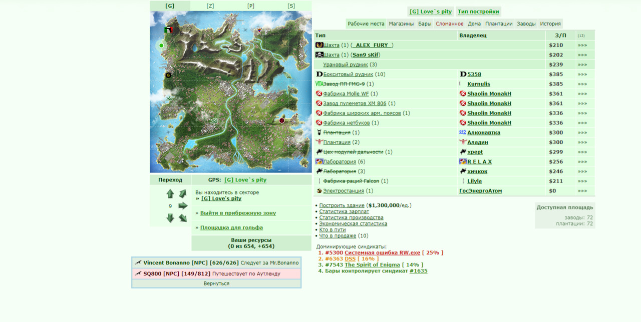Image resolution: width=641 pixels, height=322 pixels.
Task: Switch to the [Z] island tab
Action: pos(210,6)
